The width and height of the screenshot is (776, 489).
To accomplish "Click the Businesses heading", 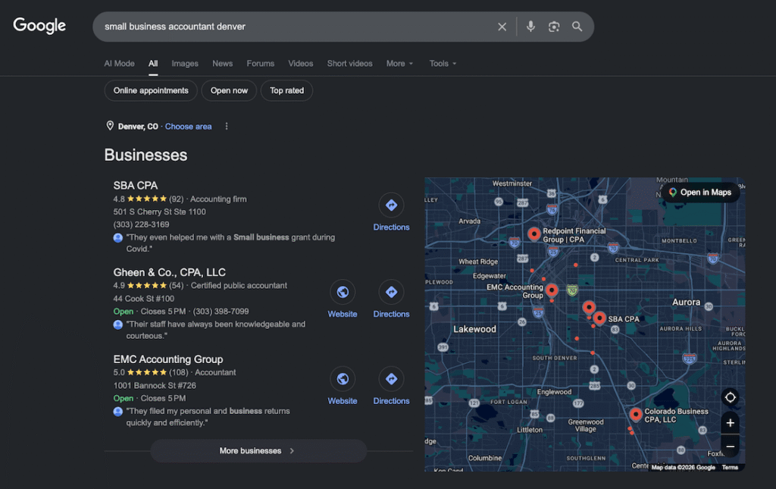I will 145,155.
